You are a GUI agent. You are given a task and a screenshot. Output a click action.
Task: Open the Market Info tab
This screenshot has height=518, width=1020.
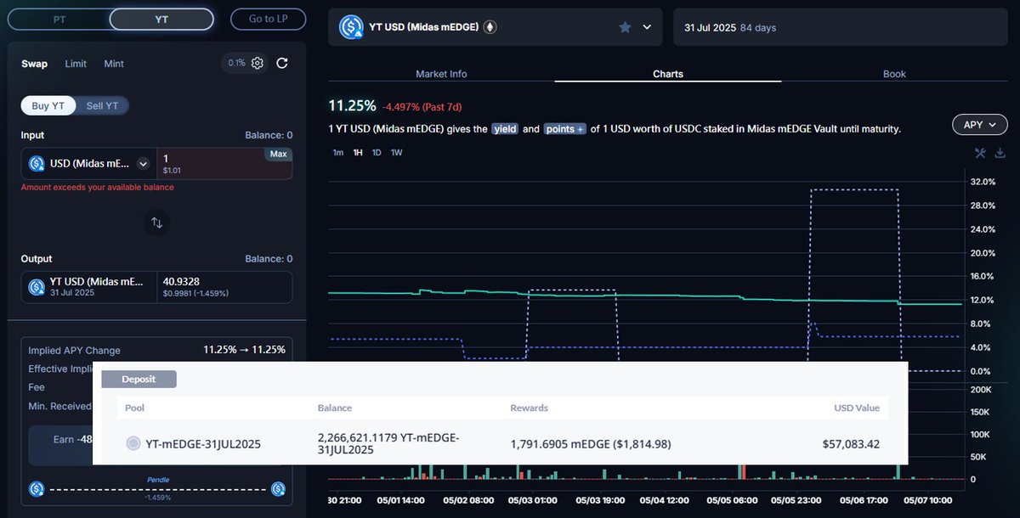[x=441, y=74]
